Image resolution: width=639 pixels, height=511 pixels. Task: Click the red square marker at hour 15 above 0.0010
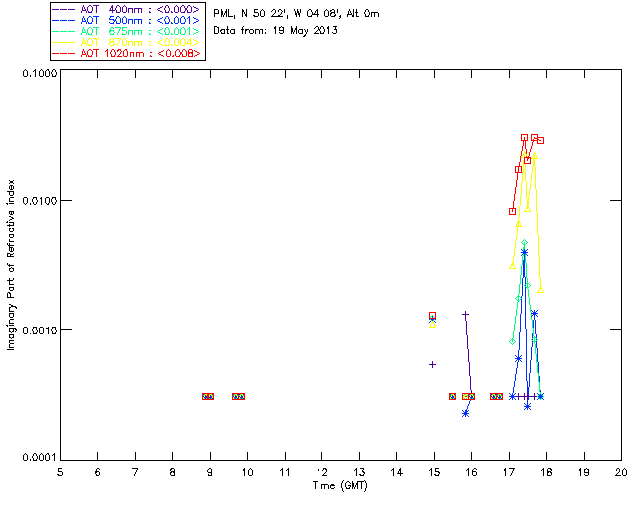click(432, 315)
